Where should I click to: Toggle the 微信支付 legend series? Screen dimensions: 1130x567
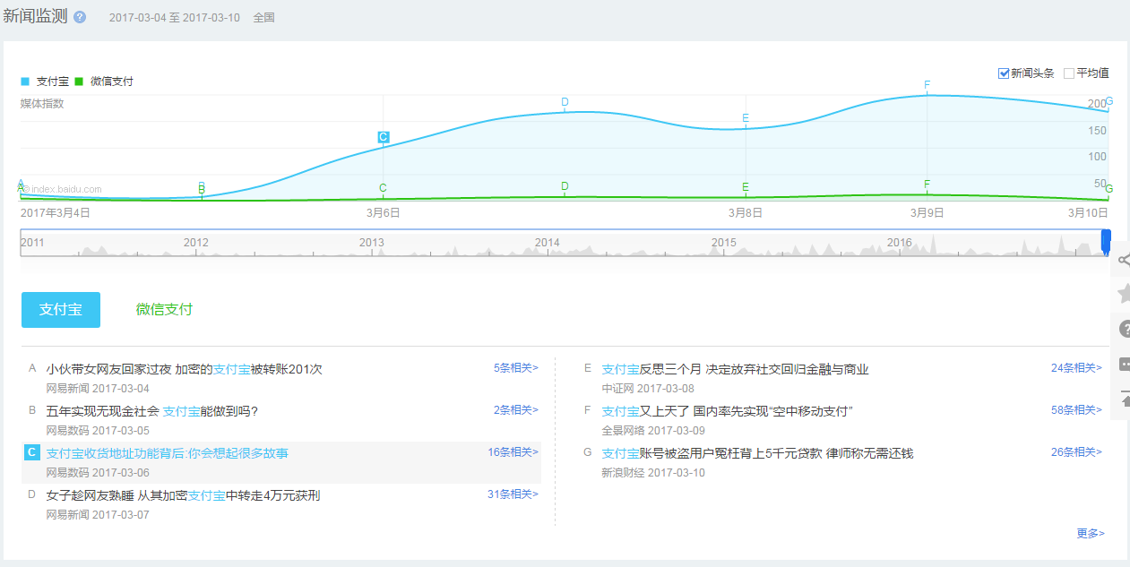[104, 82]
